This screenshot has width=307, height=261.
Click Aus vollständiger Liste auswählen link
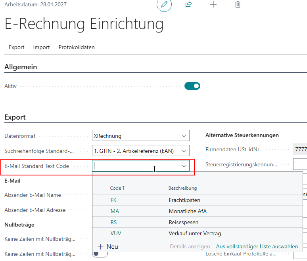coord(257,246)
